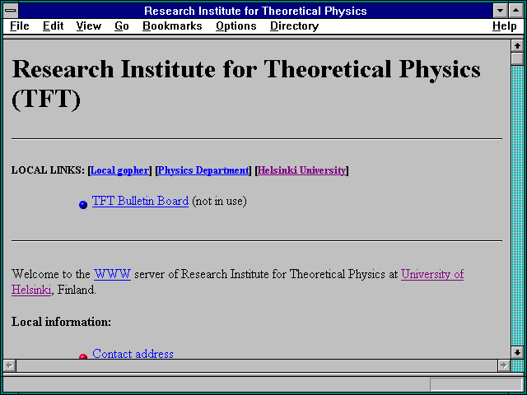Open the File menu
This screenshot has width=527, height=395.
(20, 26)
